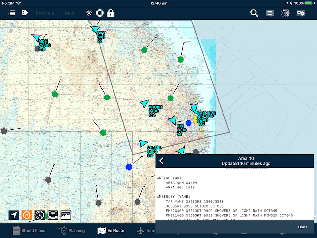Adjust screen brightness via sun icon
317x238 pixels.
(x=89, y=13)
